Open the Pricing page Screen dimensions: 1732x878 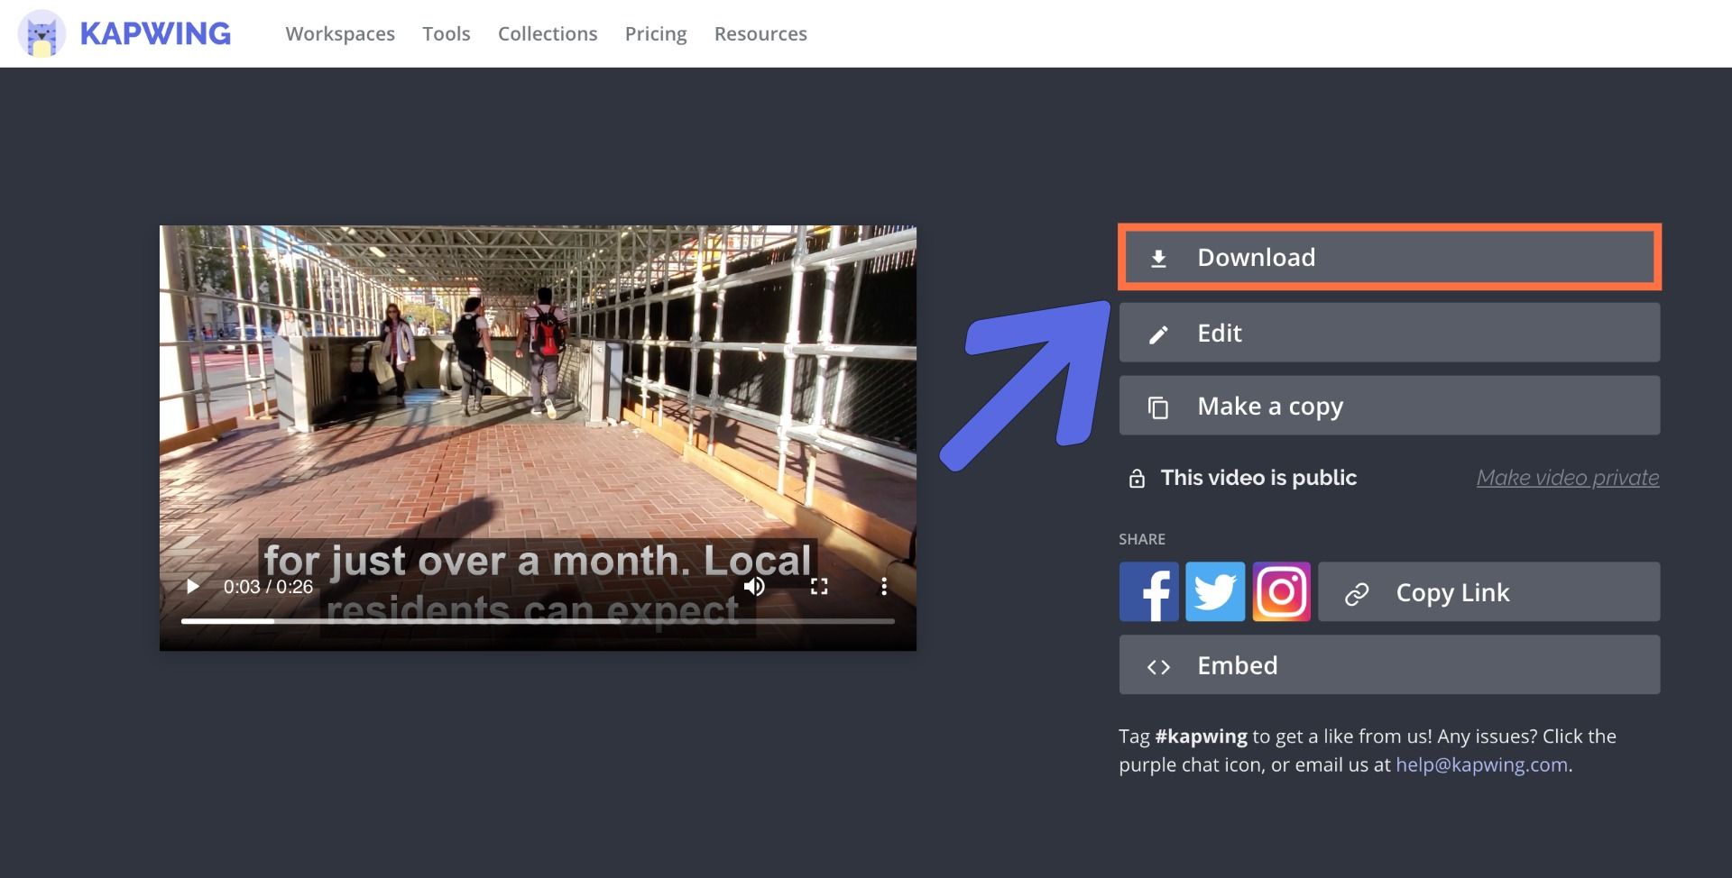[655, 33]
